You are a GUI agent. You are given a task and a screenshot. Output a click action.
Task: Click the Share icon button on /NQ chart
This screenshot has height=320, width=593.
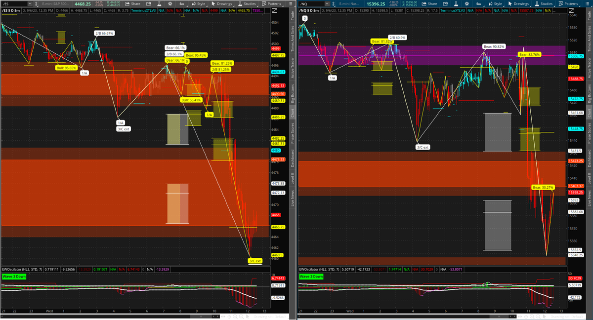(x=428, y=4)
